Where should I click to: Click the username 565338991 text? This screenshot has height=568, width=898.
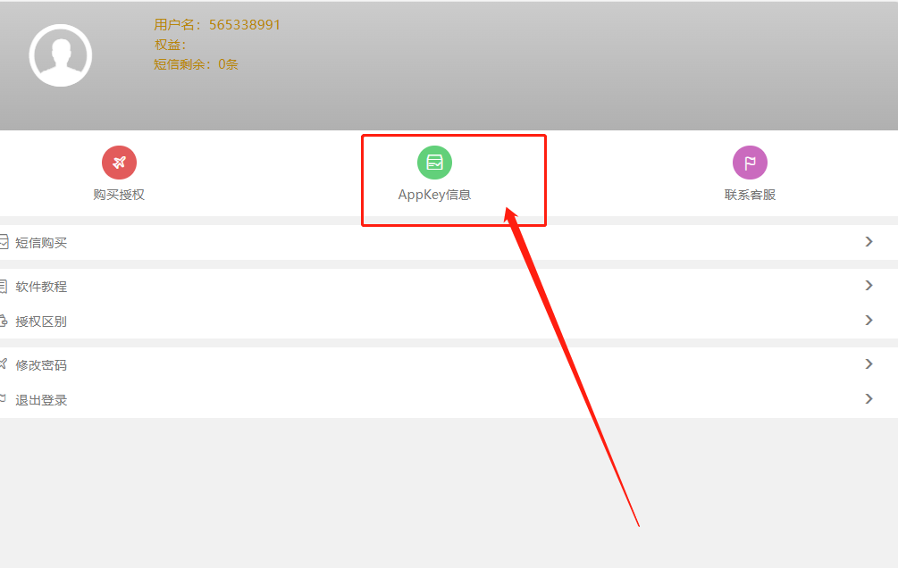pos(244,25)
